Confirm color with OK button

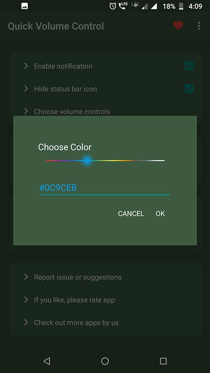point(160,214)
